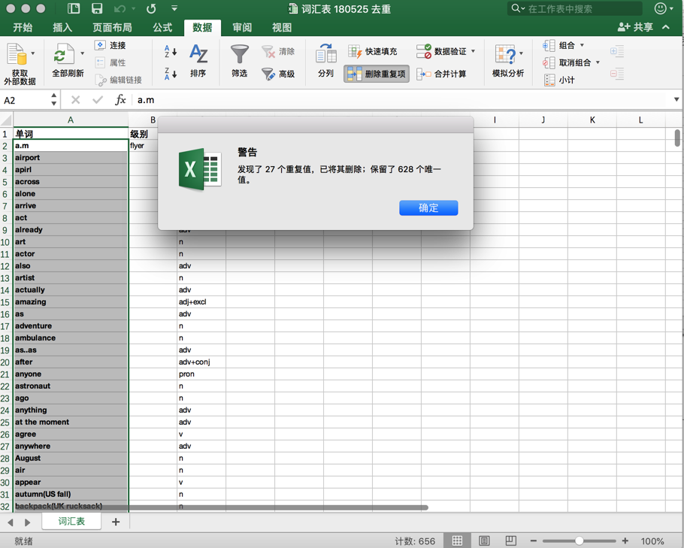Click the redo icon in title bar

point(151,8)
